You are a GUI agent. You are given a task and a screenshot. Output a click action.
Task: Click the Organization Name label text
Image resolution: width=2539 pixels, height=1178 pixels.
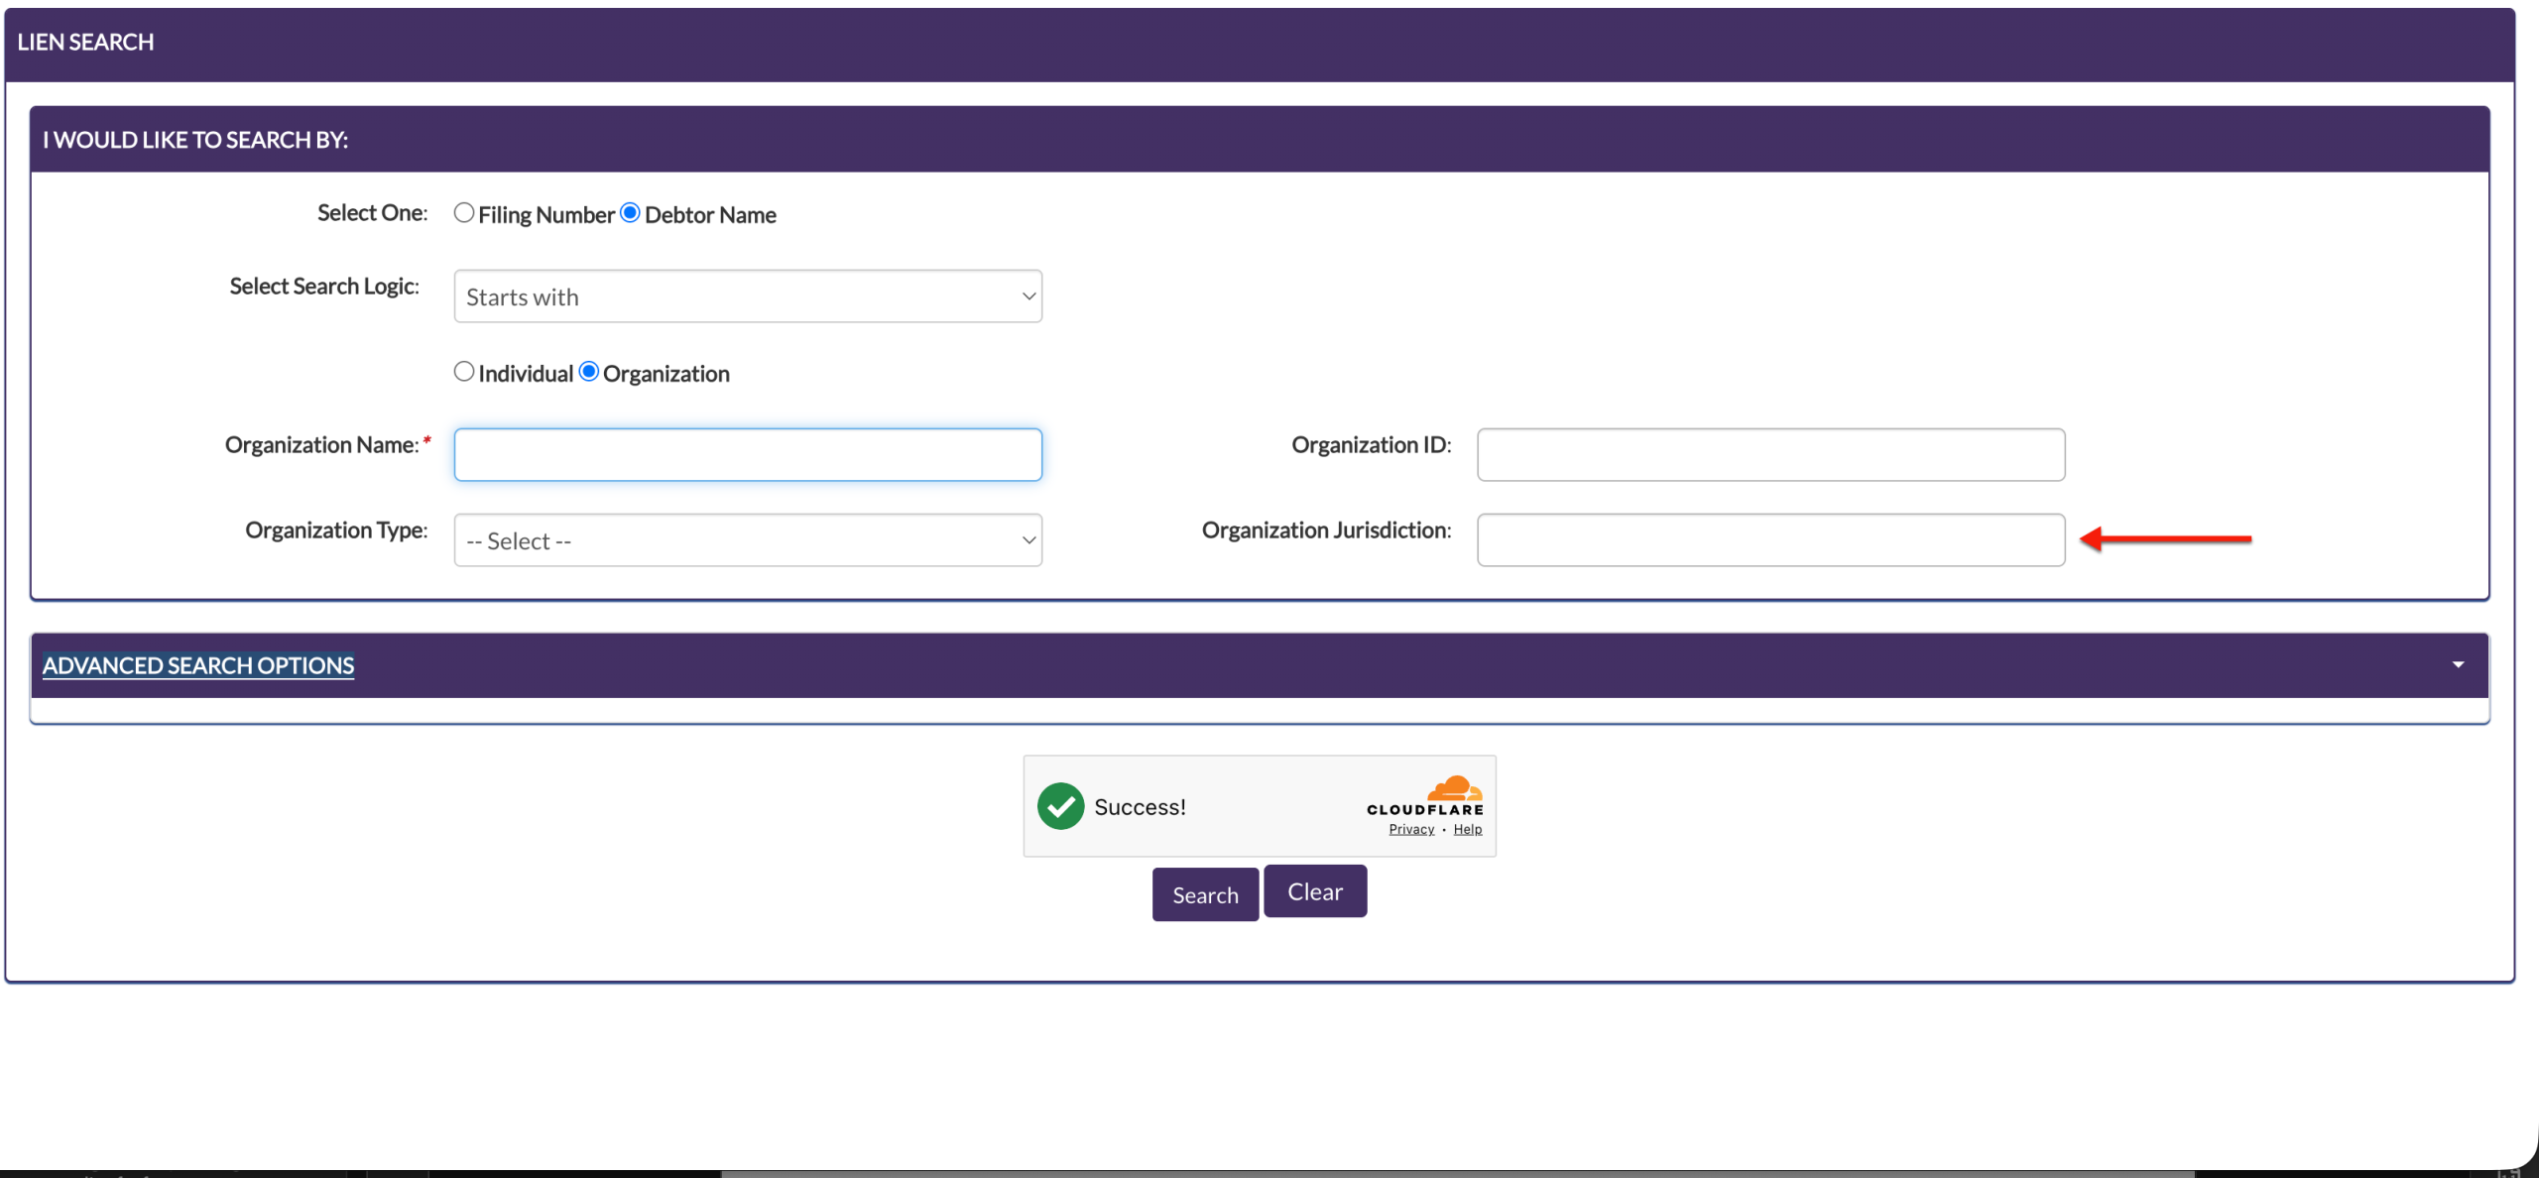(x=322, y=445)
